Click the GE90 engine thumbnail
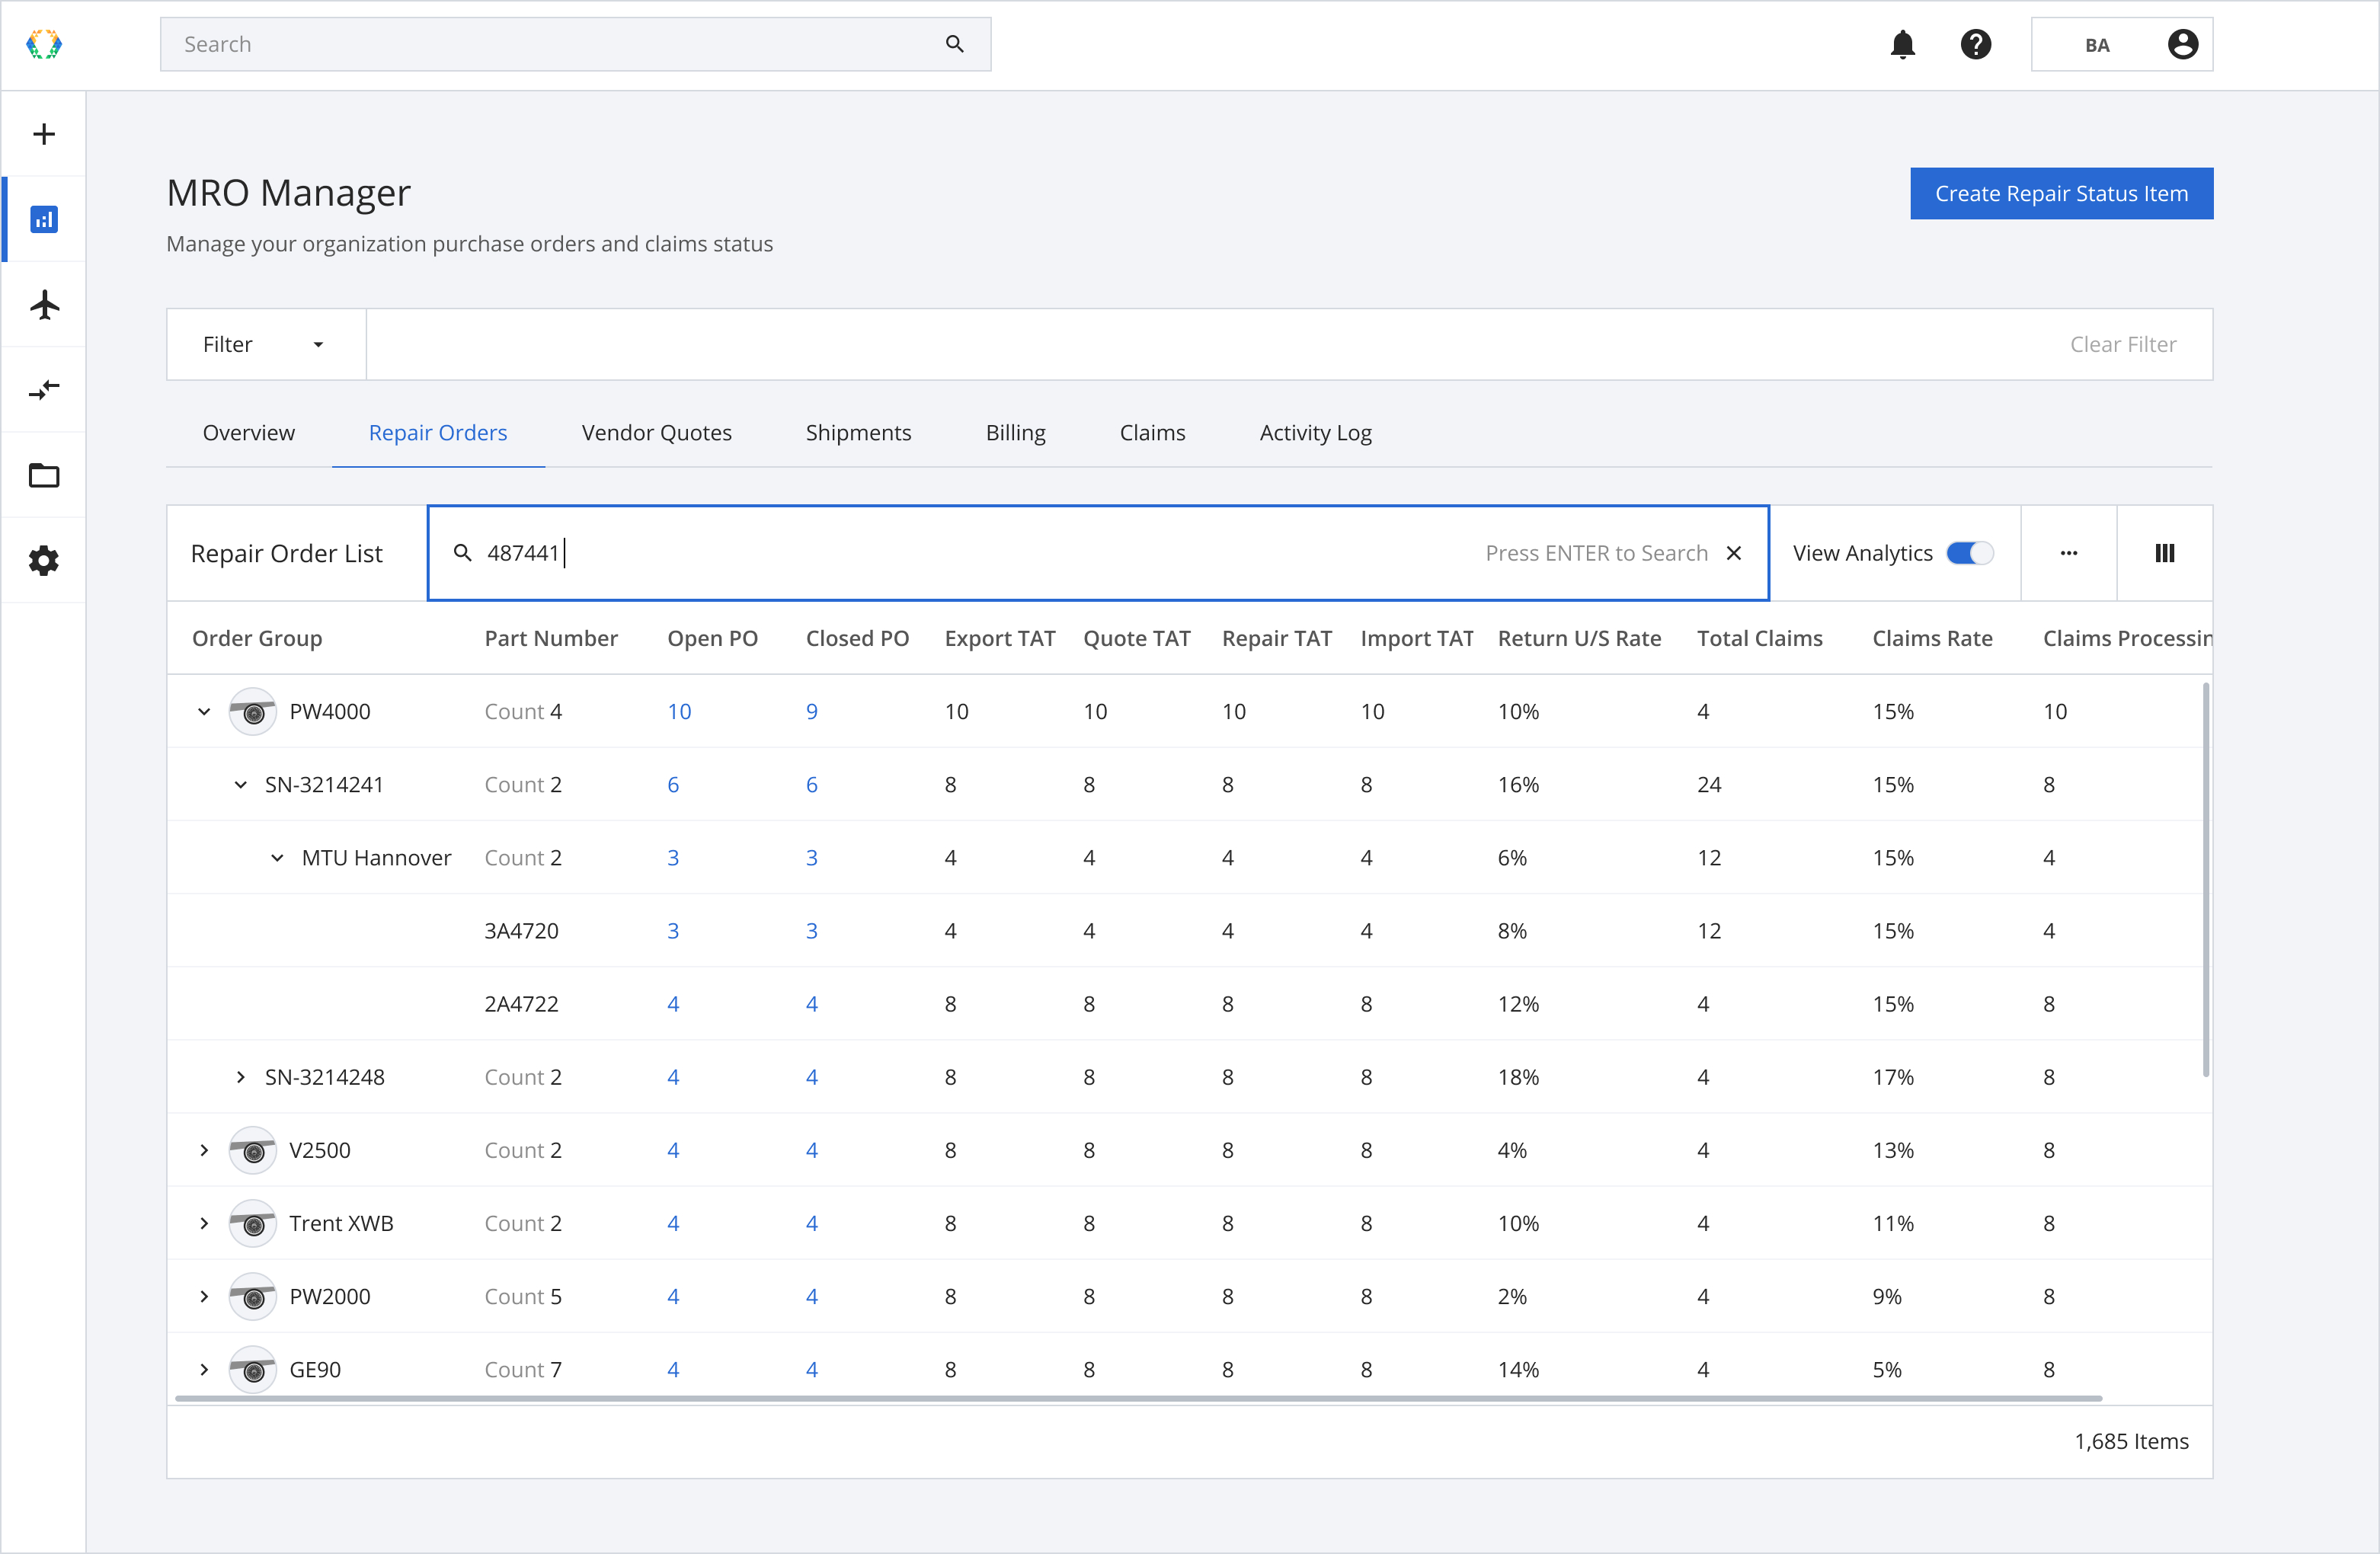This screenshot has width=2380, height=1554. (x=253, y=1369)
